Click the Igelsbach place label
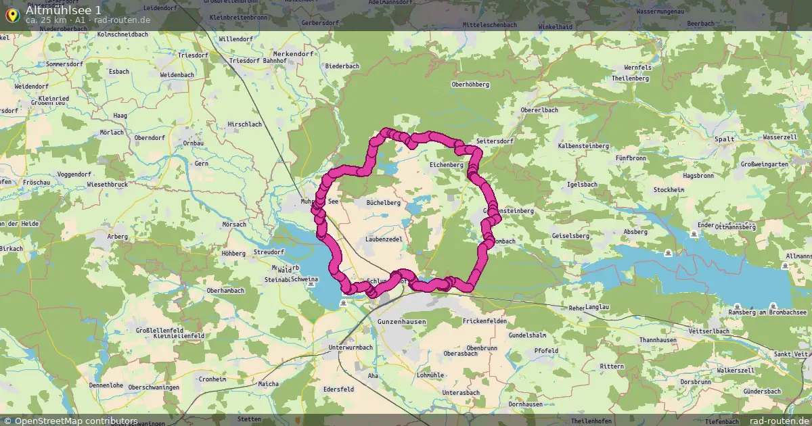This screenshot has height=426, width=812. [x=582, y=184]
